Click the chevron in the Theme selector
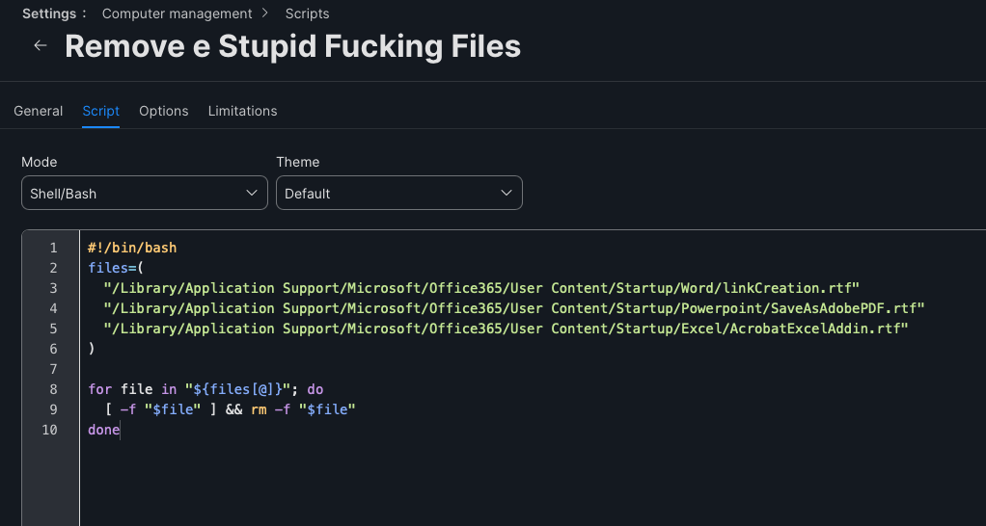This screenshot has width=986, height=526. 507,193
